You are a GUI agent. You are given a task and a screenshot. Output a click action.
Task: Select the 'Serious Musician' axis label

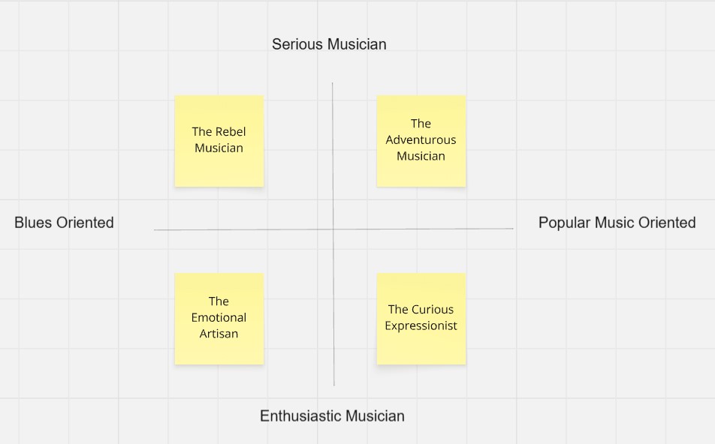329,44
